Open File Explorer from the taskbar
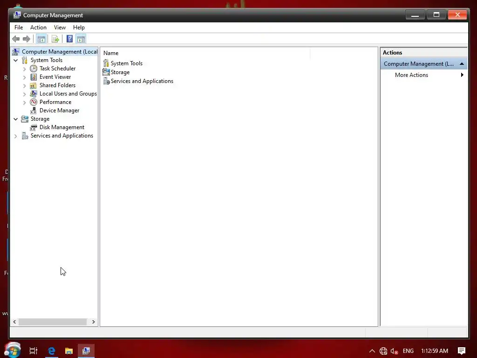Image resolution: width=477 pixels, height=358 pixels. 69,351
